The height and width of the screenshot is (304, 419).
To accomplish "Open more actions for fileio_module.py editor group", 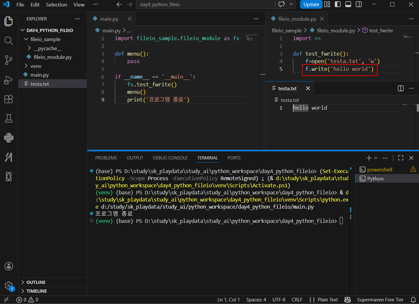I will pos(411,19).
